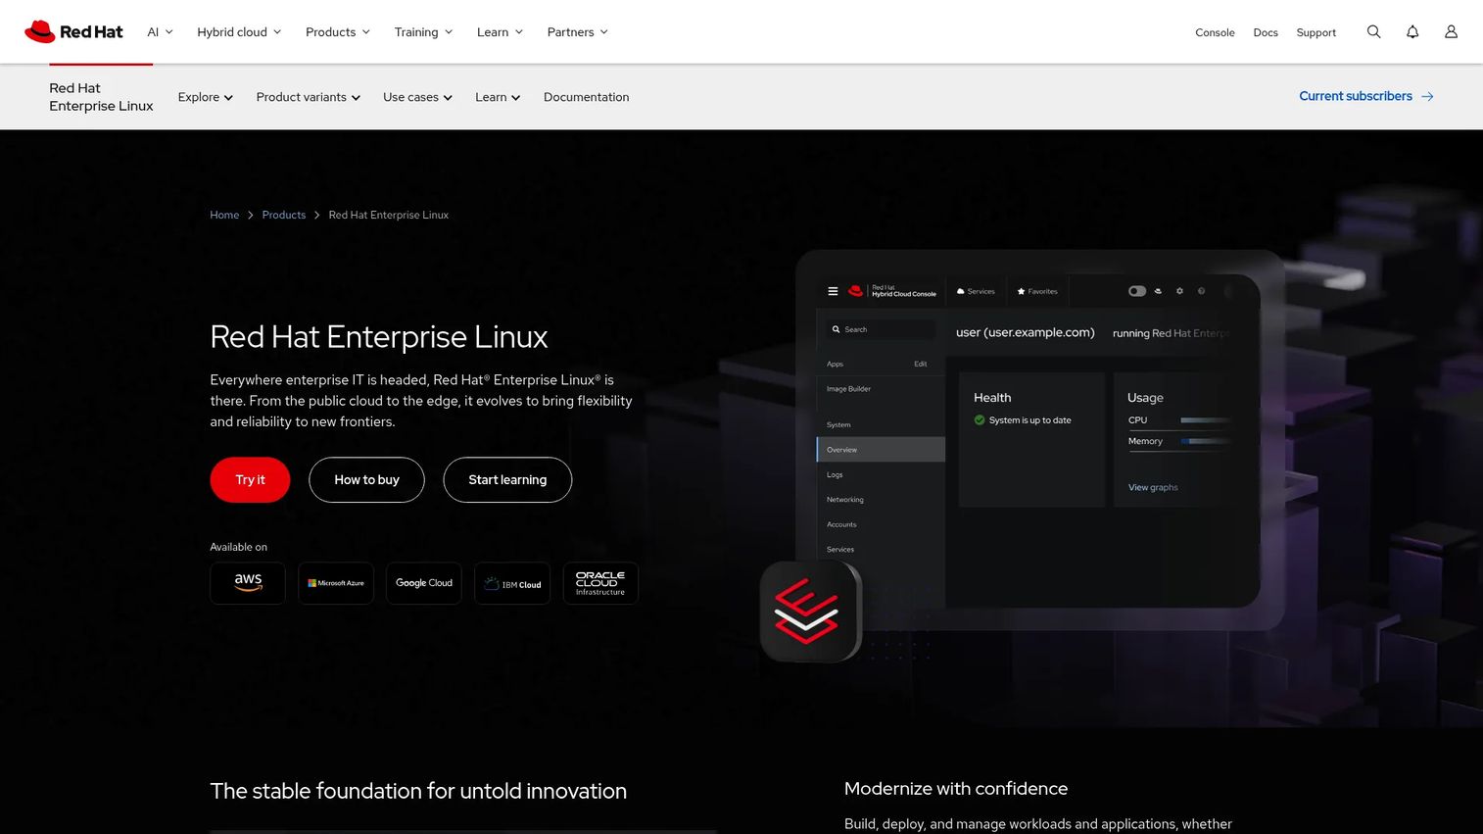Click Image Builder in console preview sidebar
The image size is (1483, 834).
click(848, 389)
